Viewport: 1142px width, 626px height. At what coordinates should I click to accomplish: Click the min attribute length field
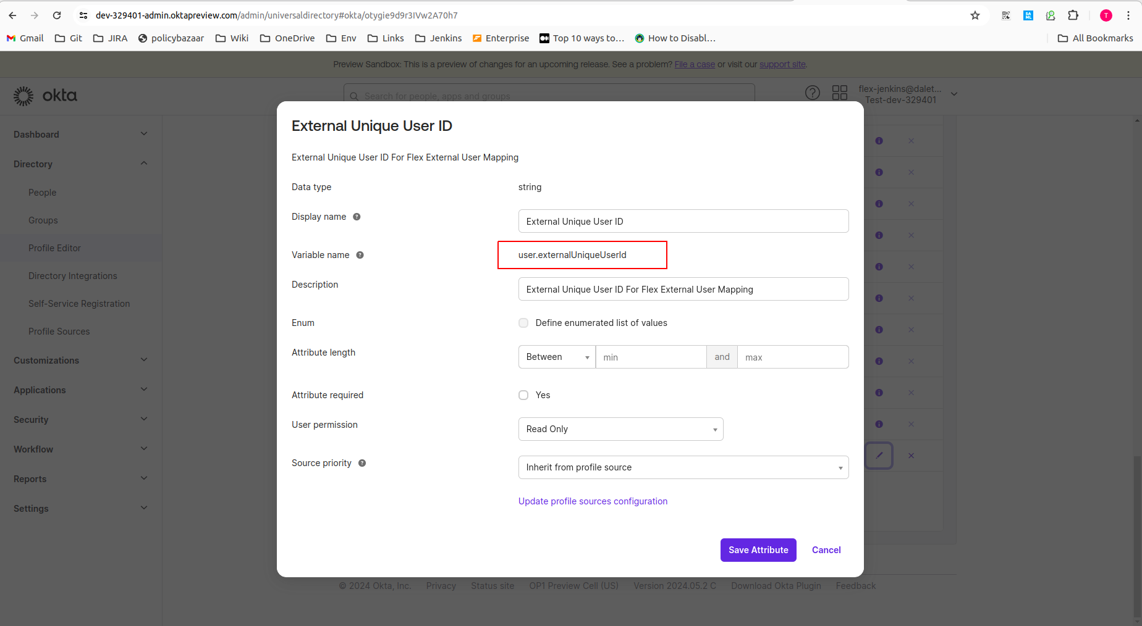tap(651, 357)
